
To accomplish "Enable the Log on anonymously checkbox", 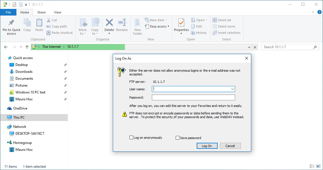I will 131,138.
